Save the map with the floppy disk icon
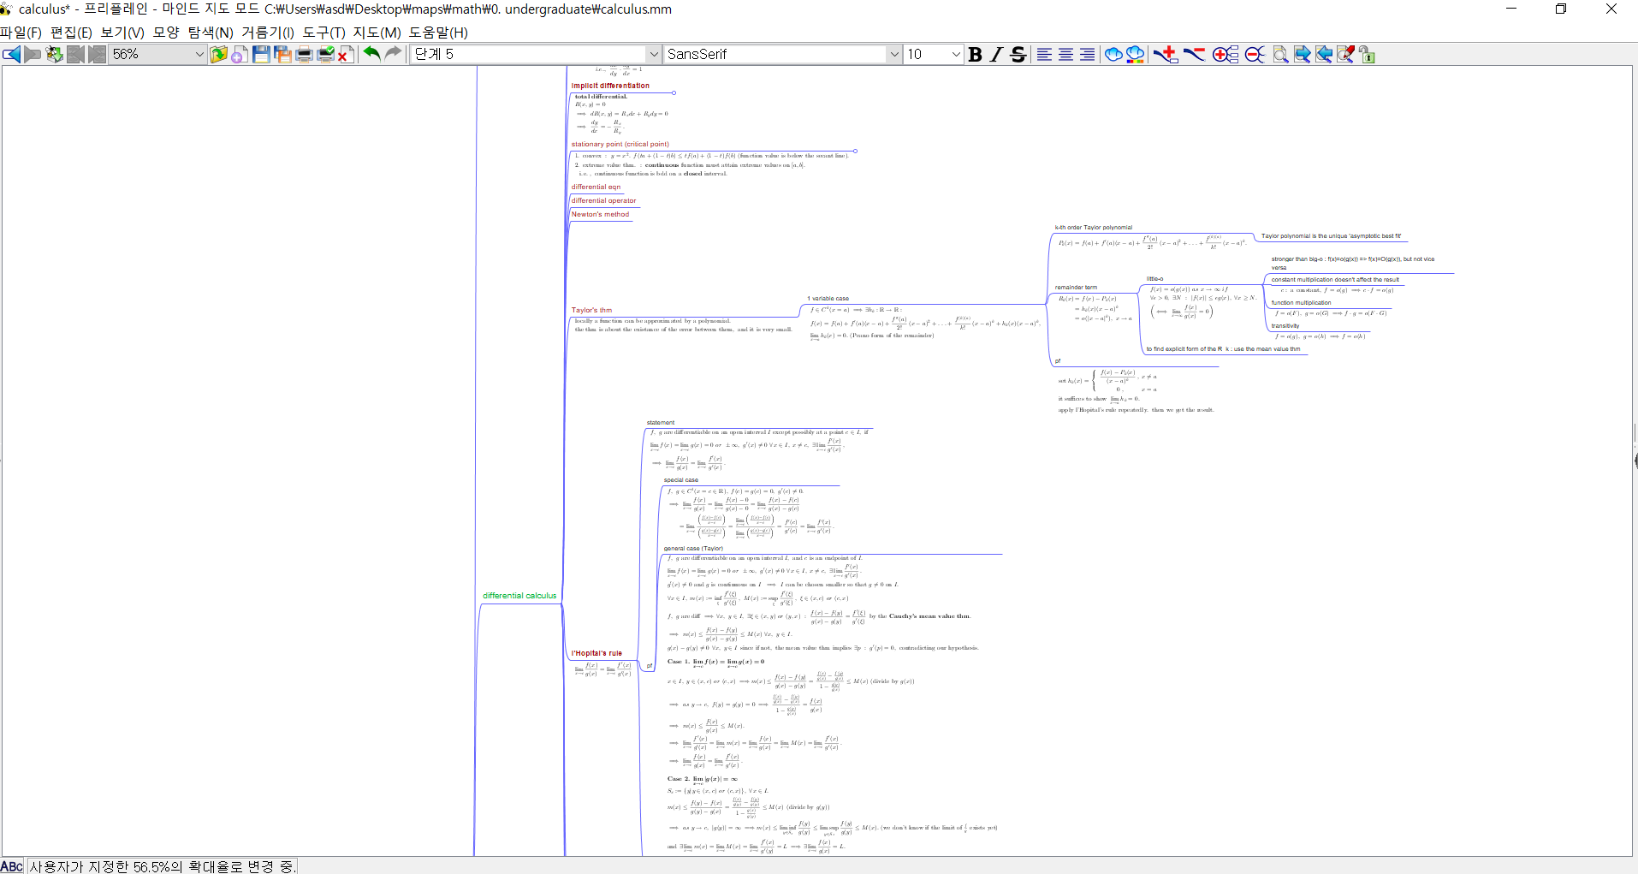This screenshot has height=874, width=1638. [261, 55]
